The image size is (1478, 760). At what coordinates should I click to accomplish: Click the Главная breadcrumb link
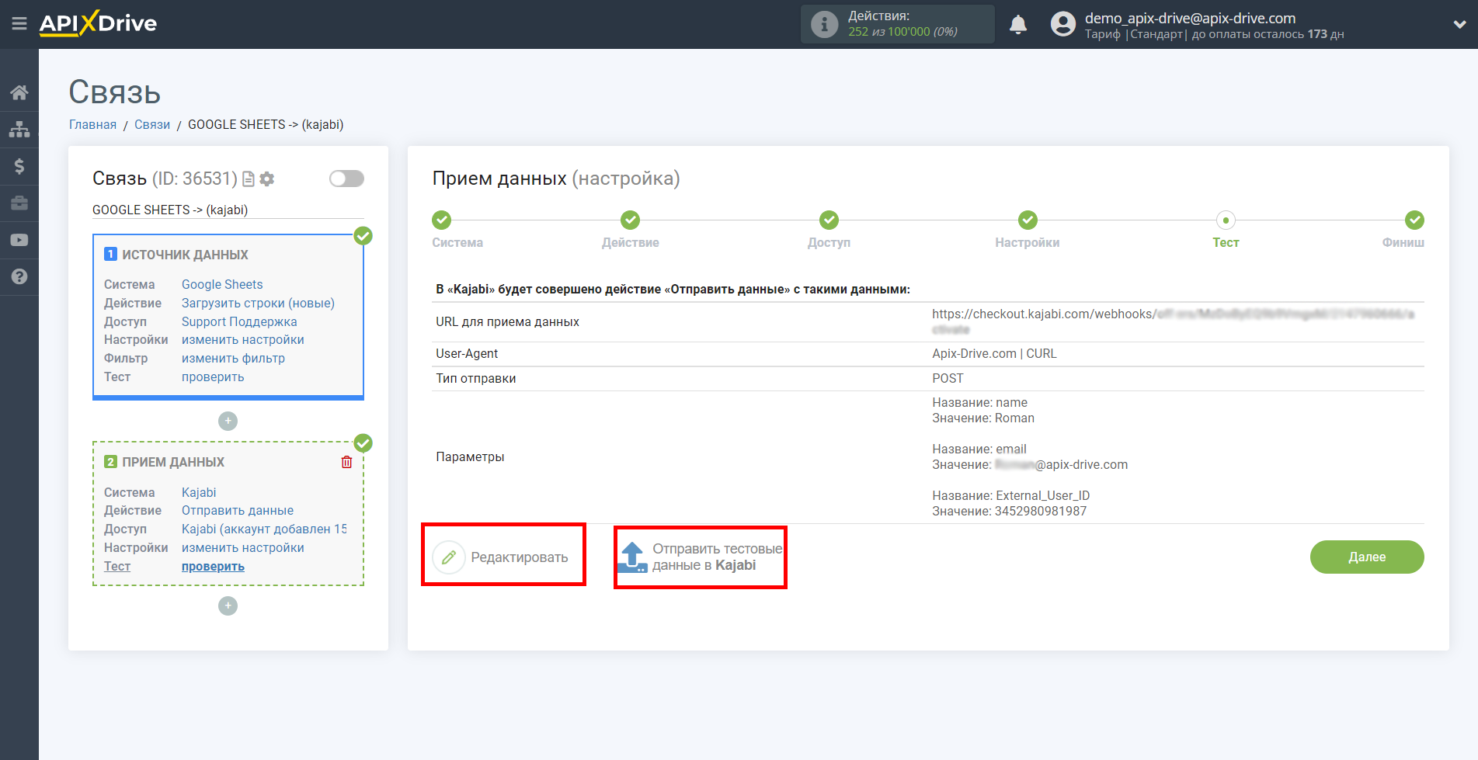(x=92, y=125)
